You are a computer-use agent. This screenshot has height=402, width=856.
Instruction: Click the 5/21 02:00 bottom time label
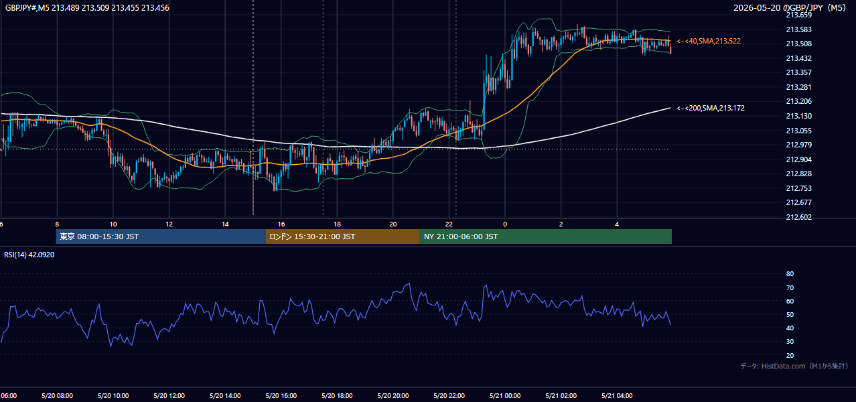pyautogui.click(x=561, y=396)
